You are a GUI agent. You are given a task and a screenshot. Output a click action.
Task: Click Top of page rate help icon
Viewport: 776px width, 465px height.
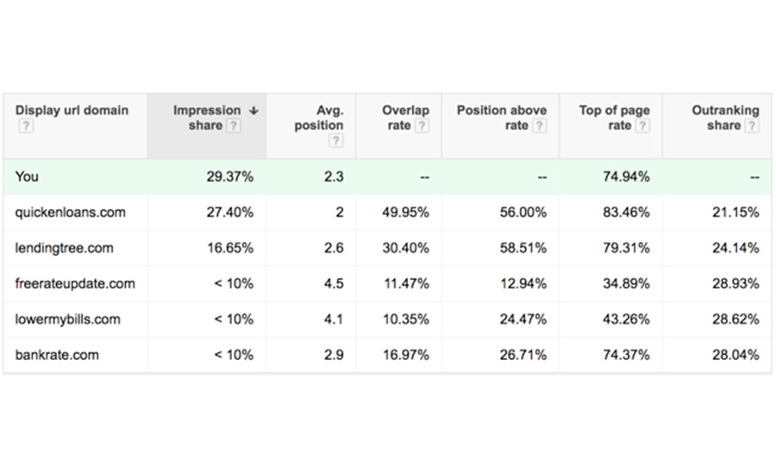643,126
